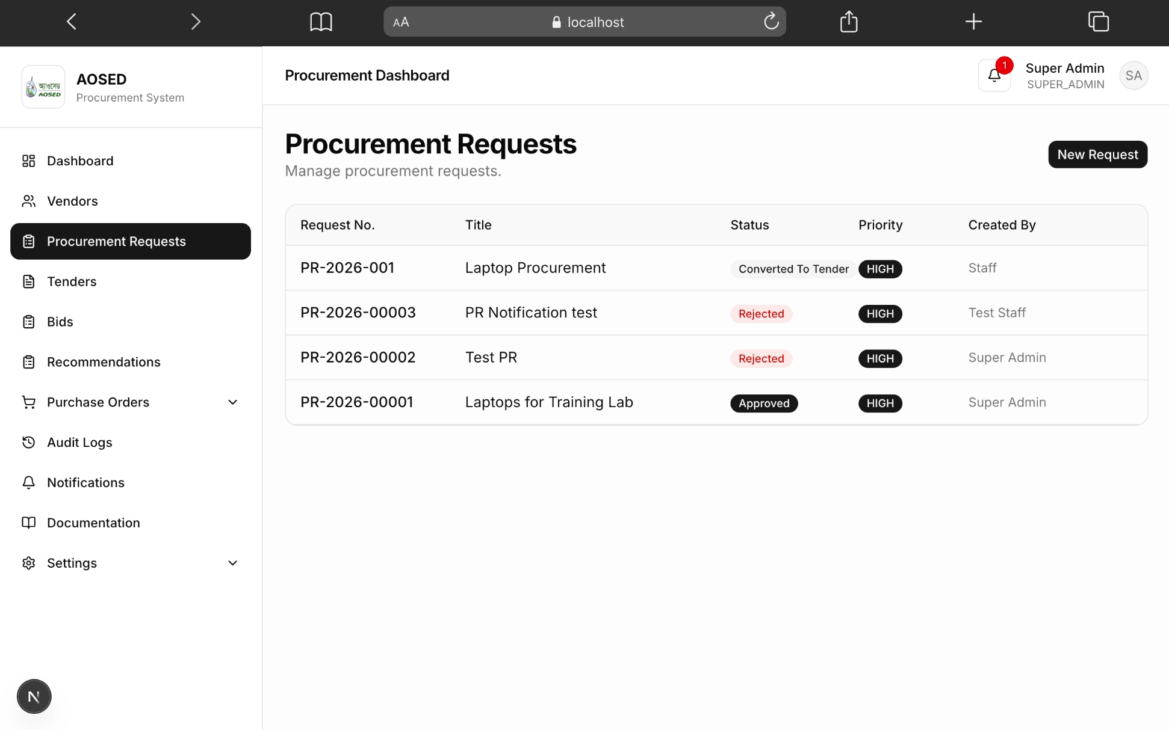Navigate to Tenders
The width and height of the screenshot is (1169, 730).
point(131,281)
